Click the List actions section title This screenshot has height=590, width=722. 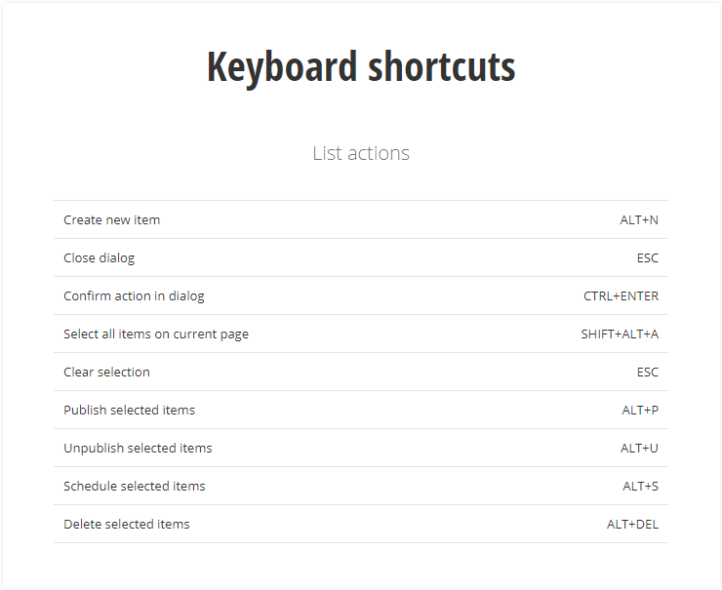[x=361, y=153]
